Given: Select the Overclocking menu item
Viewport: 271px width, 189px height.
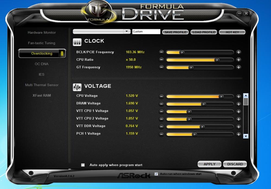Looking at the screenshot, I should (x=42, y=53).
